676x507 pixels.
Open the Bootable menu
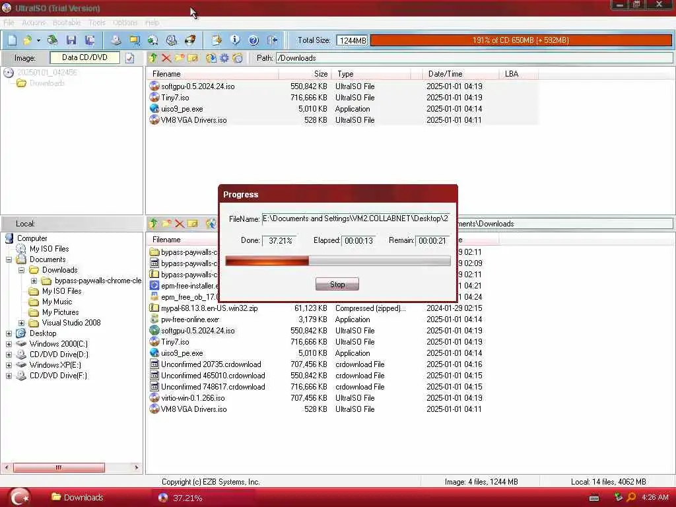67,22
